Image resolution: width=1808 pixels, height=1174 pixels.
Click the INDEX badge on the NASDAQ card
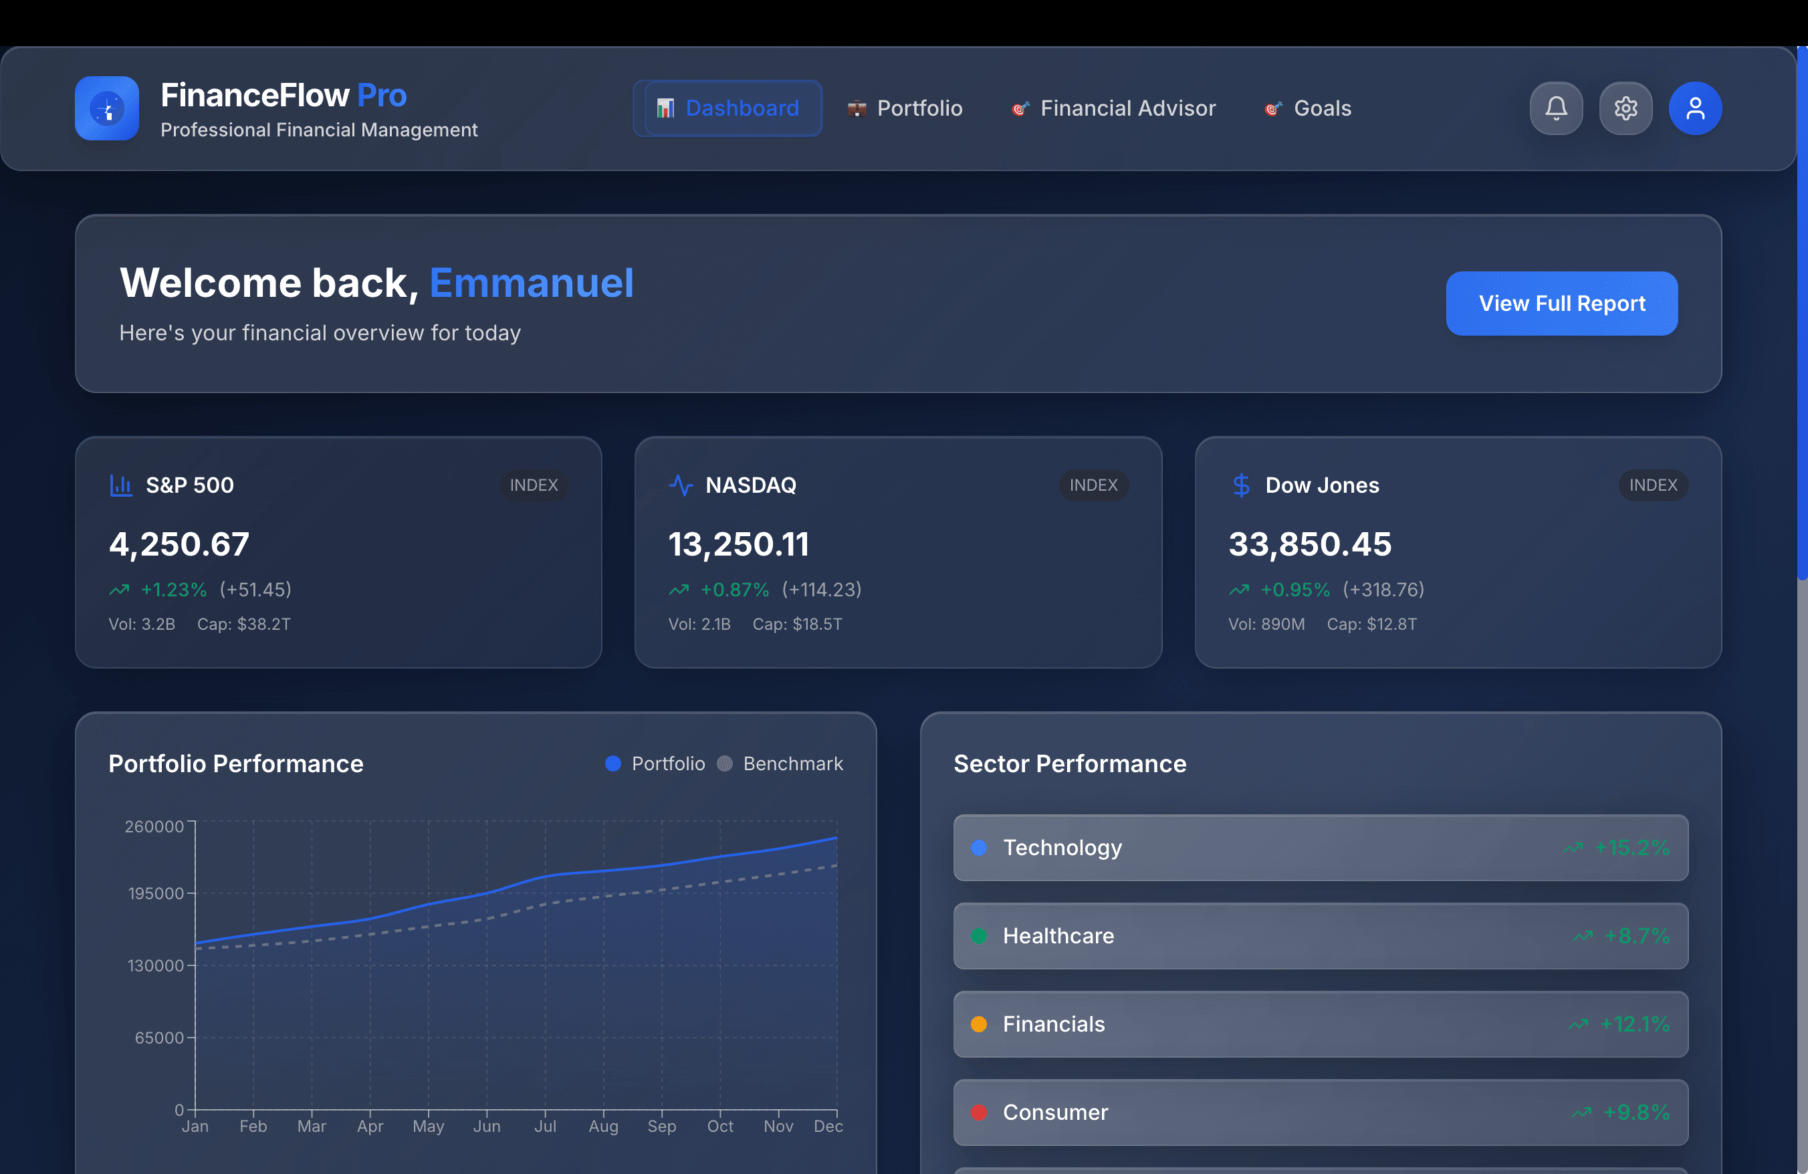(1093, 485)
